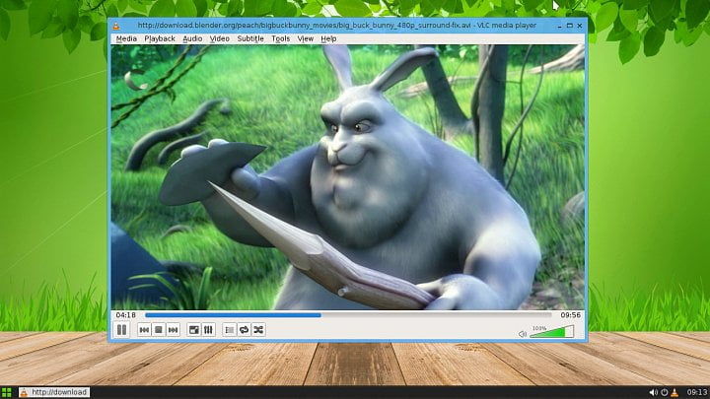Open the Subtitle menu
Image resolution: width=710 pixels, height=399 pixels.
(x=250, y=38)
